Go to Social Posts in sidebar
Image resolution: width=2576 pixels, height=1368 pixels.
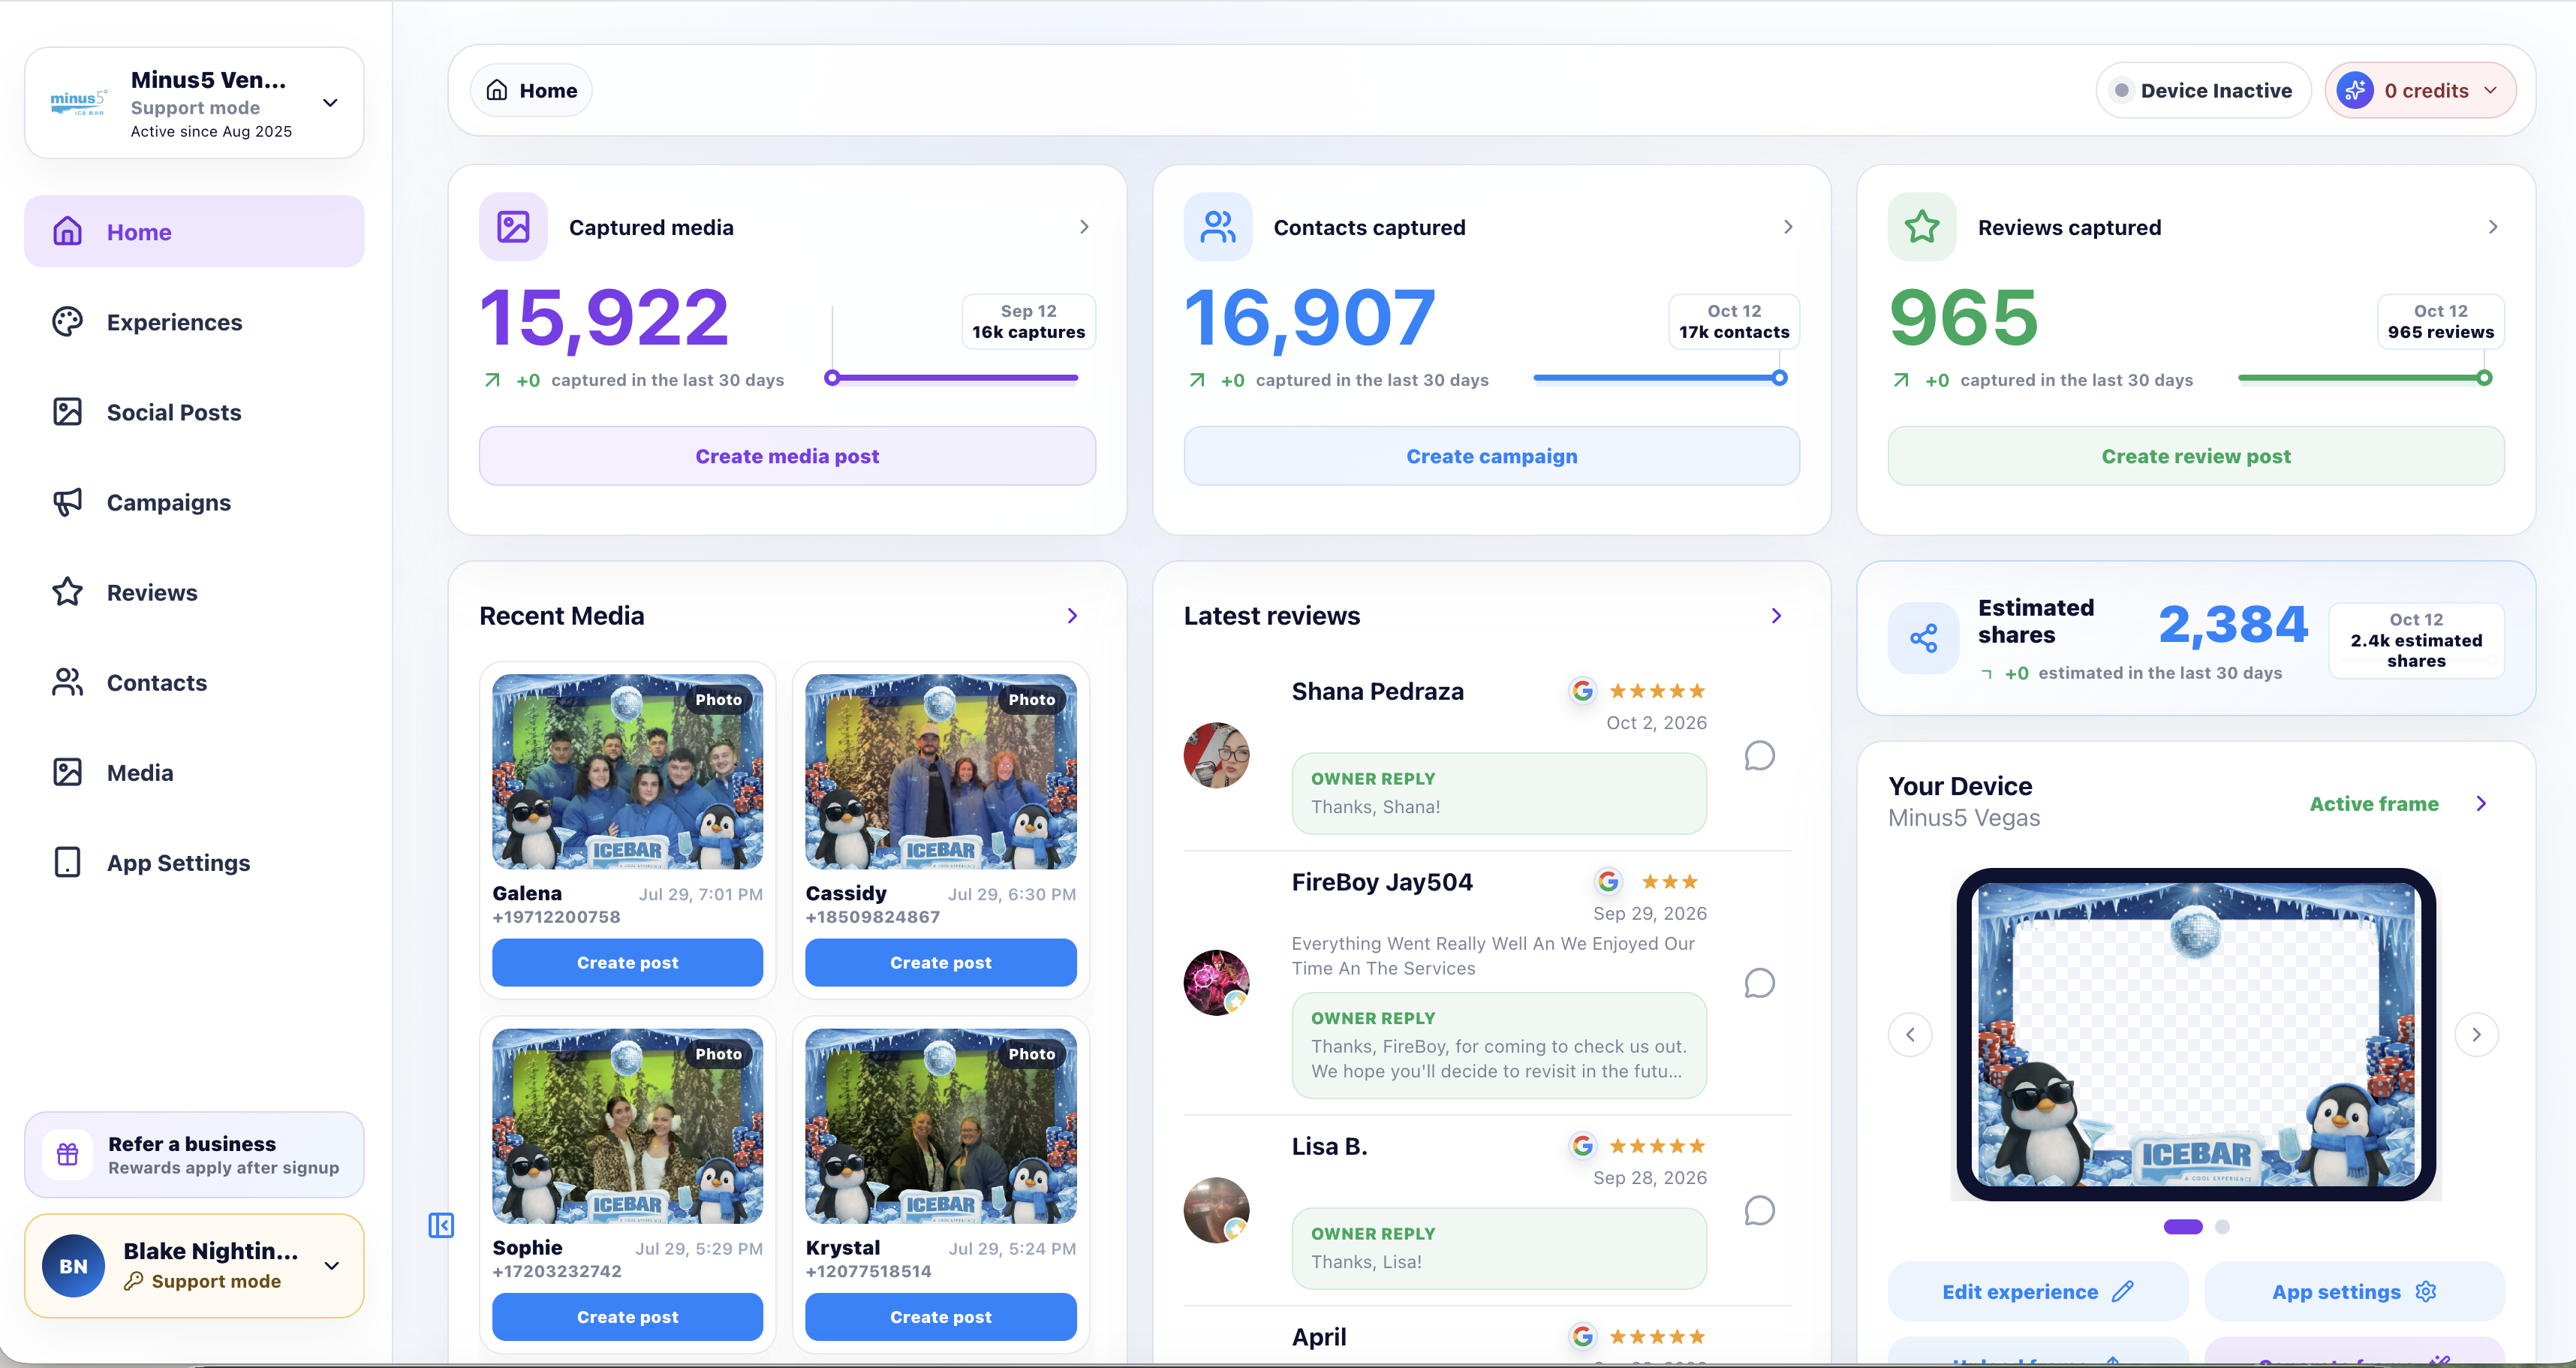point(194,412)
